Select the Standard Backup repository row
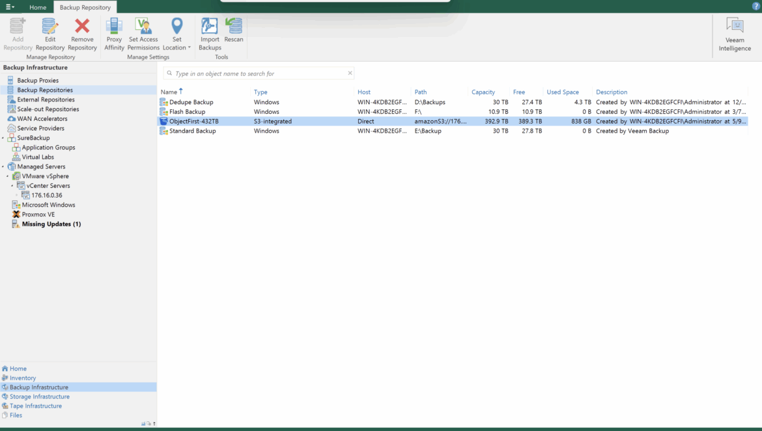This screenshot has width=762, height=431. 453,131
